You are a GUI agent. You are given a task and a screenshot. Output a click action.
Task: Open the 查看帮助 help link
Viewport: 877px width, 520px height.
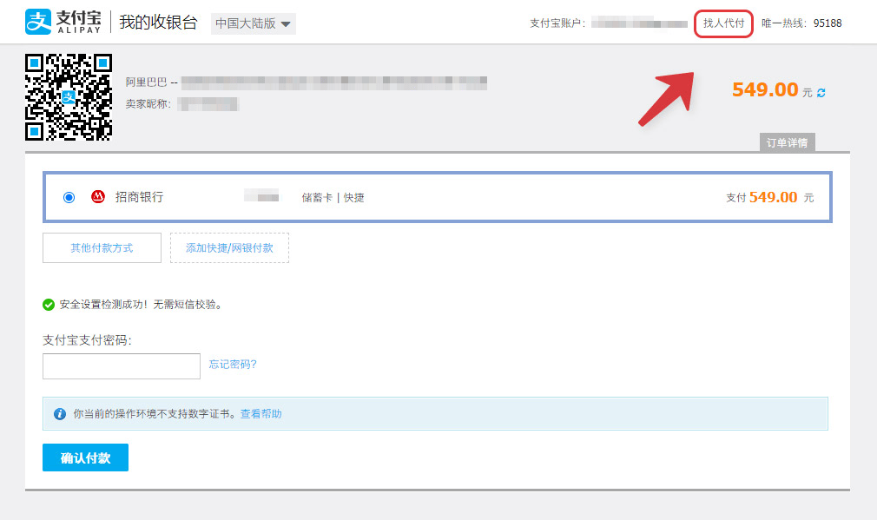(261, 414)
